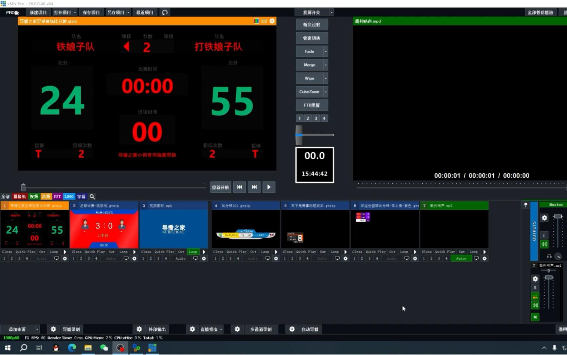
Task: Click the 重新开始 restart button
Action: [x=220, y=187]
